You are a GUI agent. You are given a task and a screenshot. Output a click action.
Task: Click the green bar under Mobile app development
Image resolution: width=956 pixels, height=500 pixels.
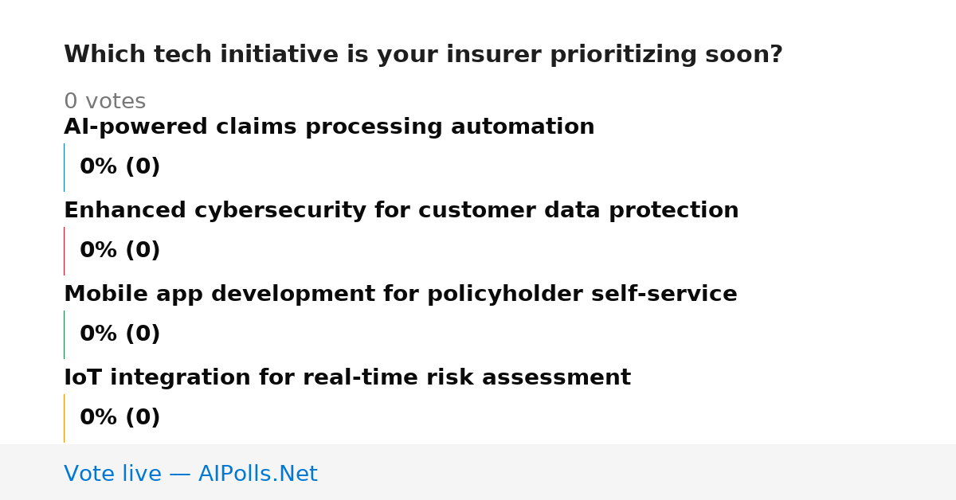64,334
